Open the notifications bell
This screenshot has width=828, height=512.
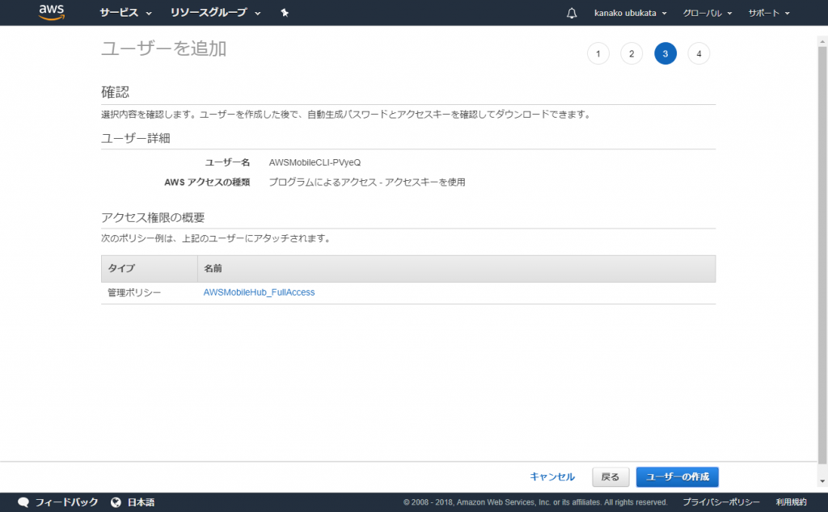572,13
